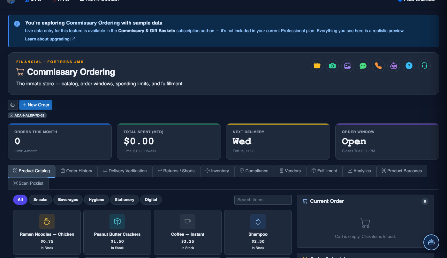Click the teal headset support icon
Screen dimensions: 447x258
(x=424, y=66)
